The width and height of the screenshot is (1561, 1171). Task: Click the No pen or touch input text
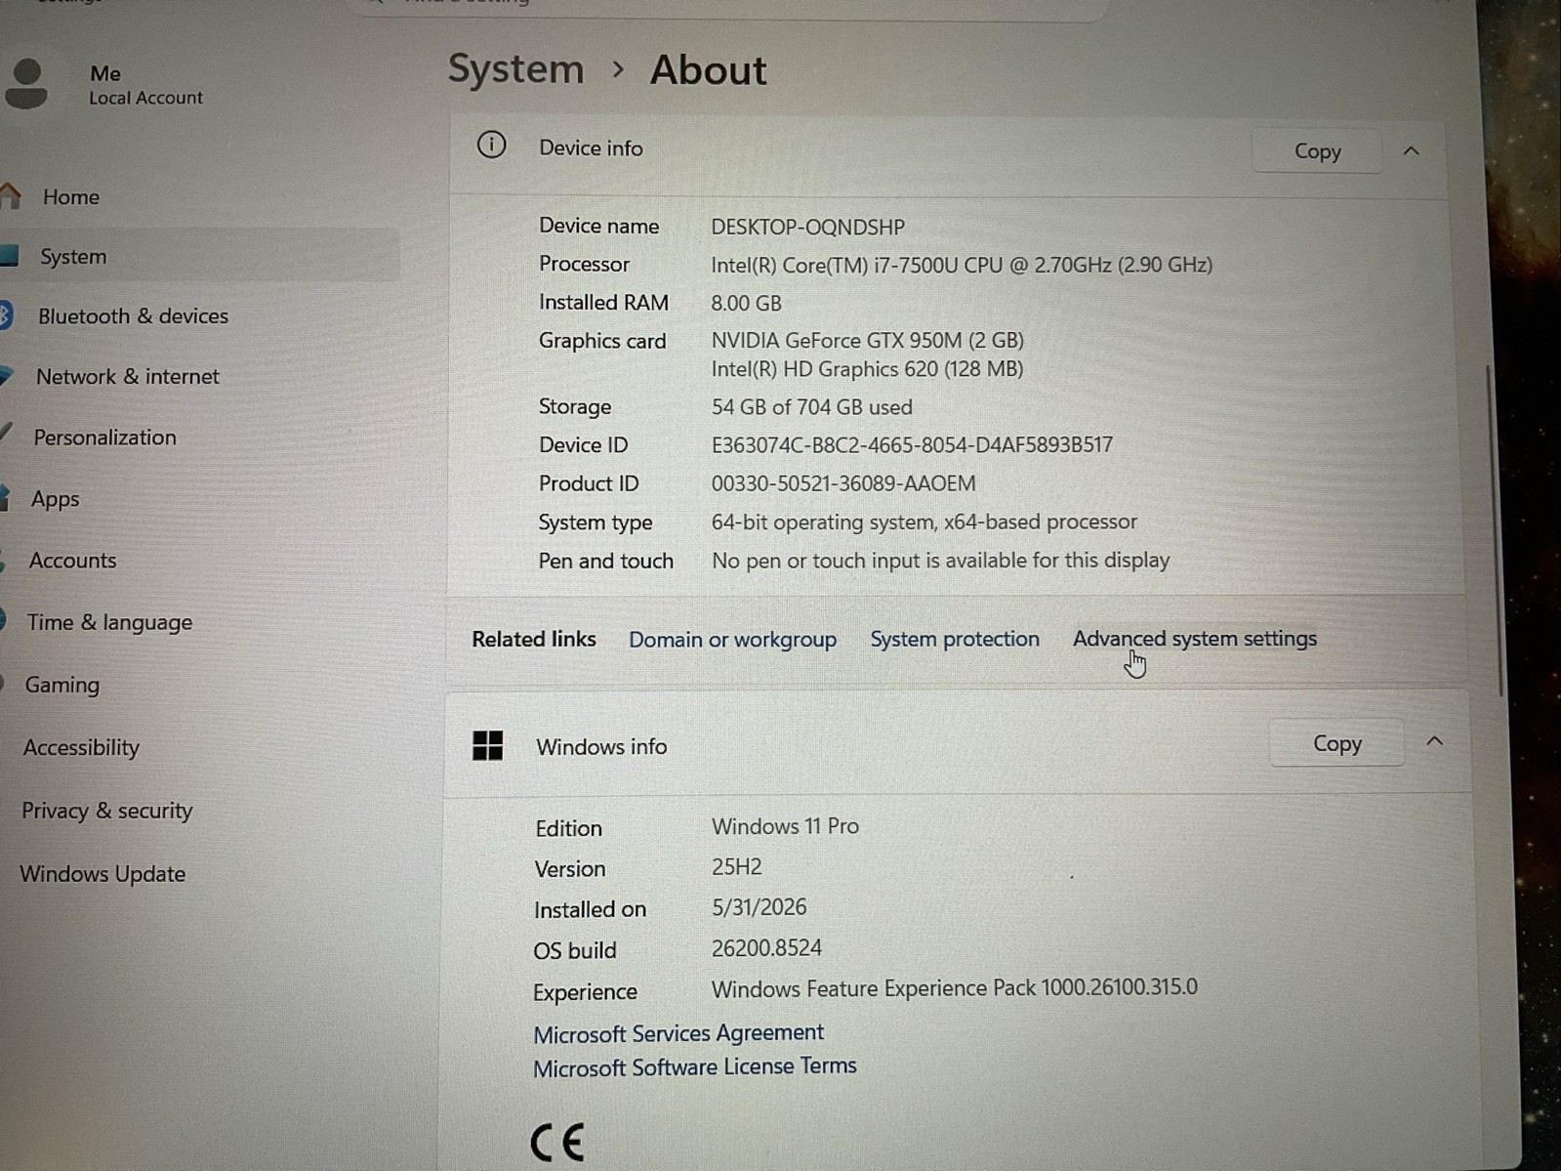pos(940,560)
